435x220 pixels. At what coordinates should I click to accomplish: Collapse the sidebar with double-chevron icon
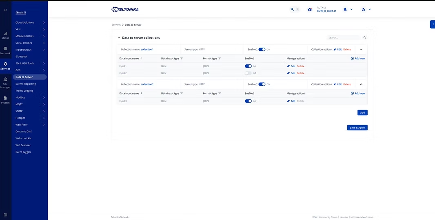click(x=5, y=9)
